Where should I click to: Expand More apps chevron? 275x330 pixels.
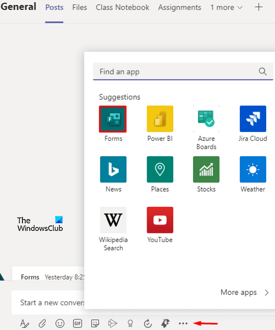267,292
